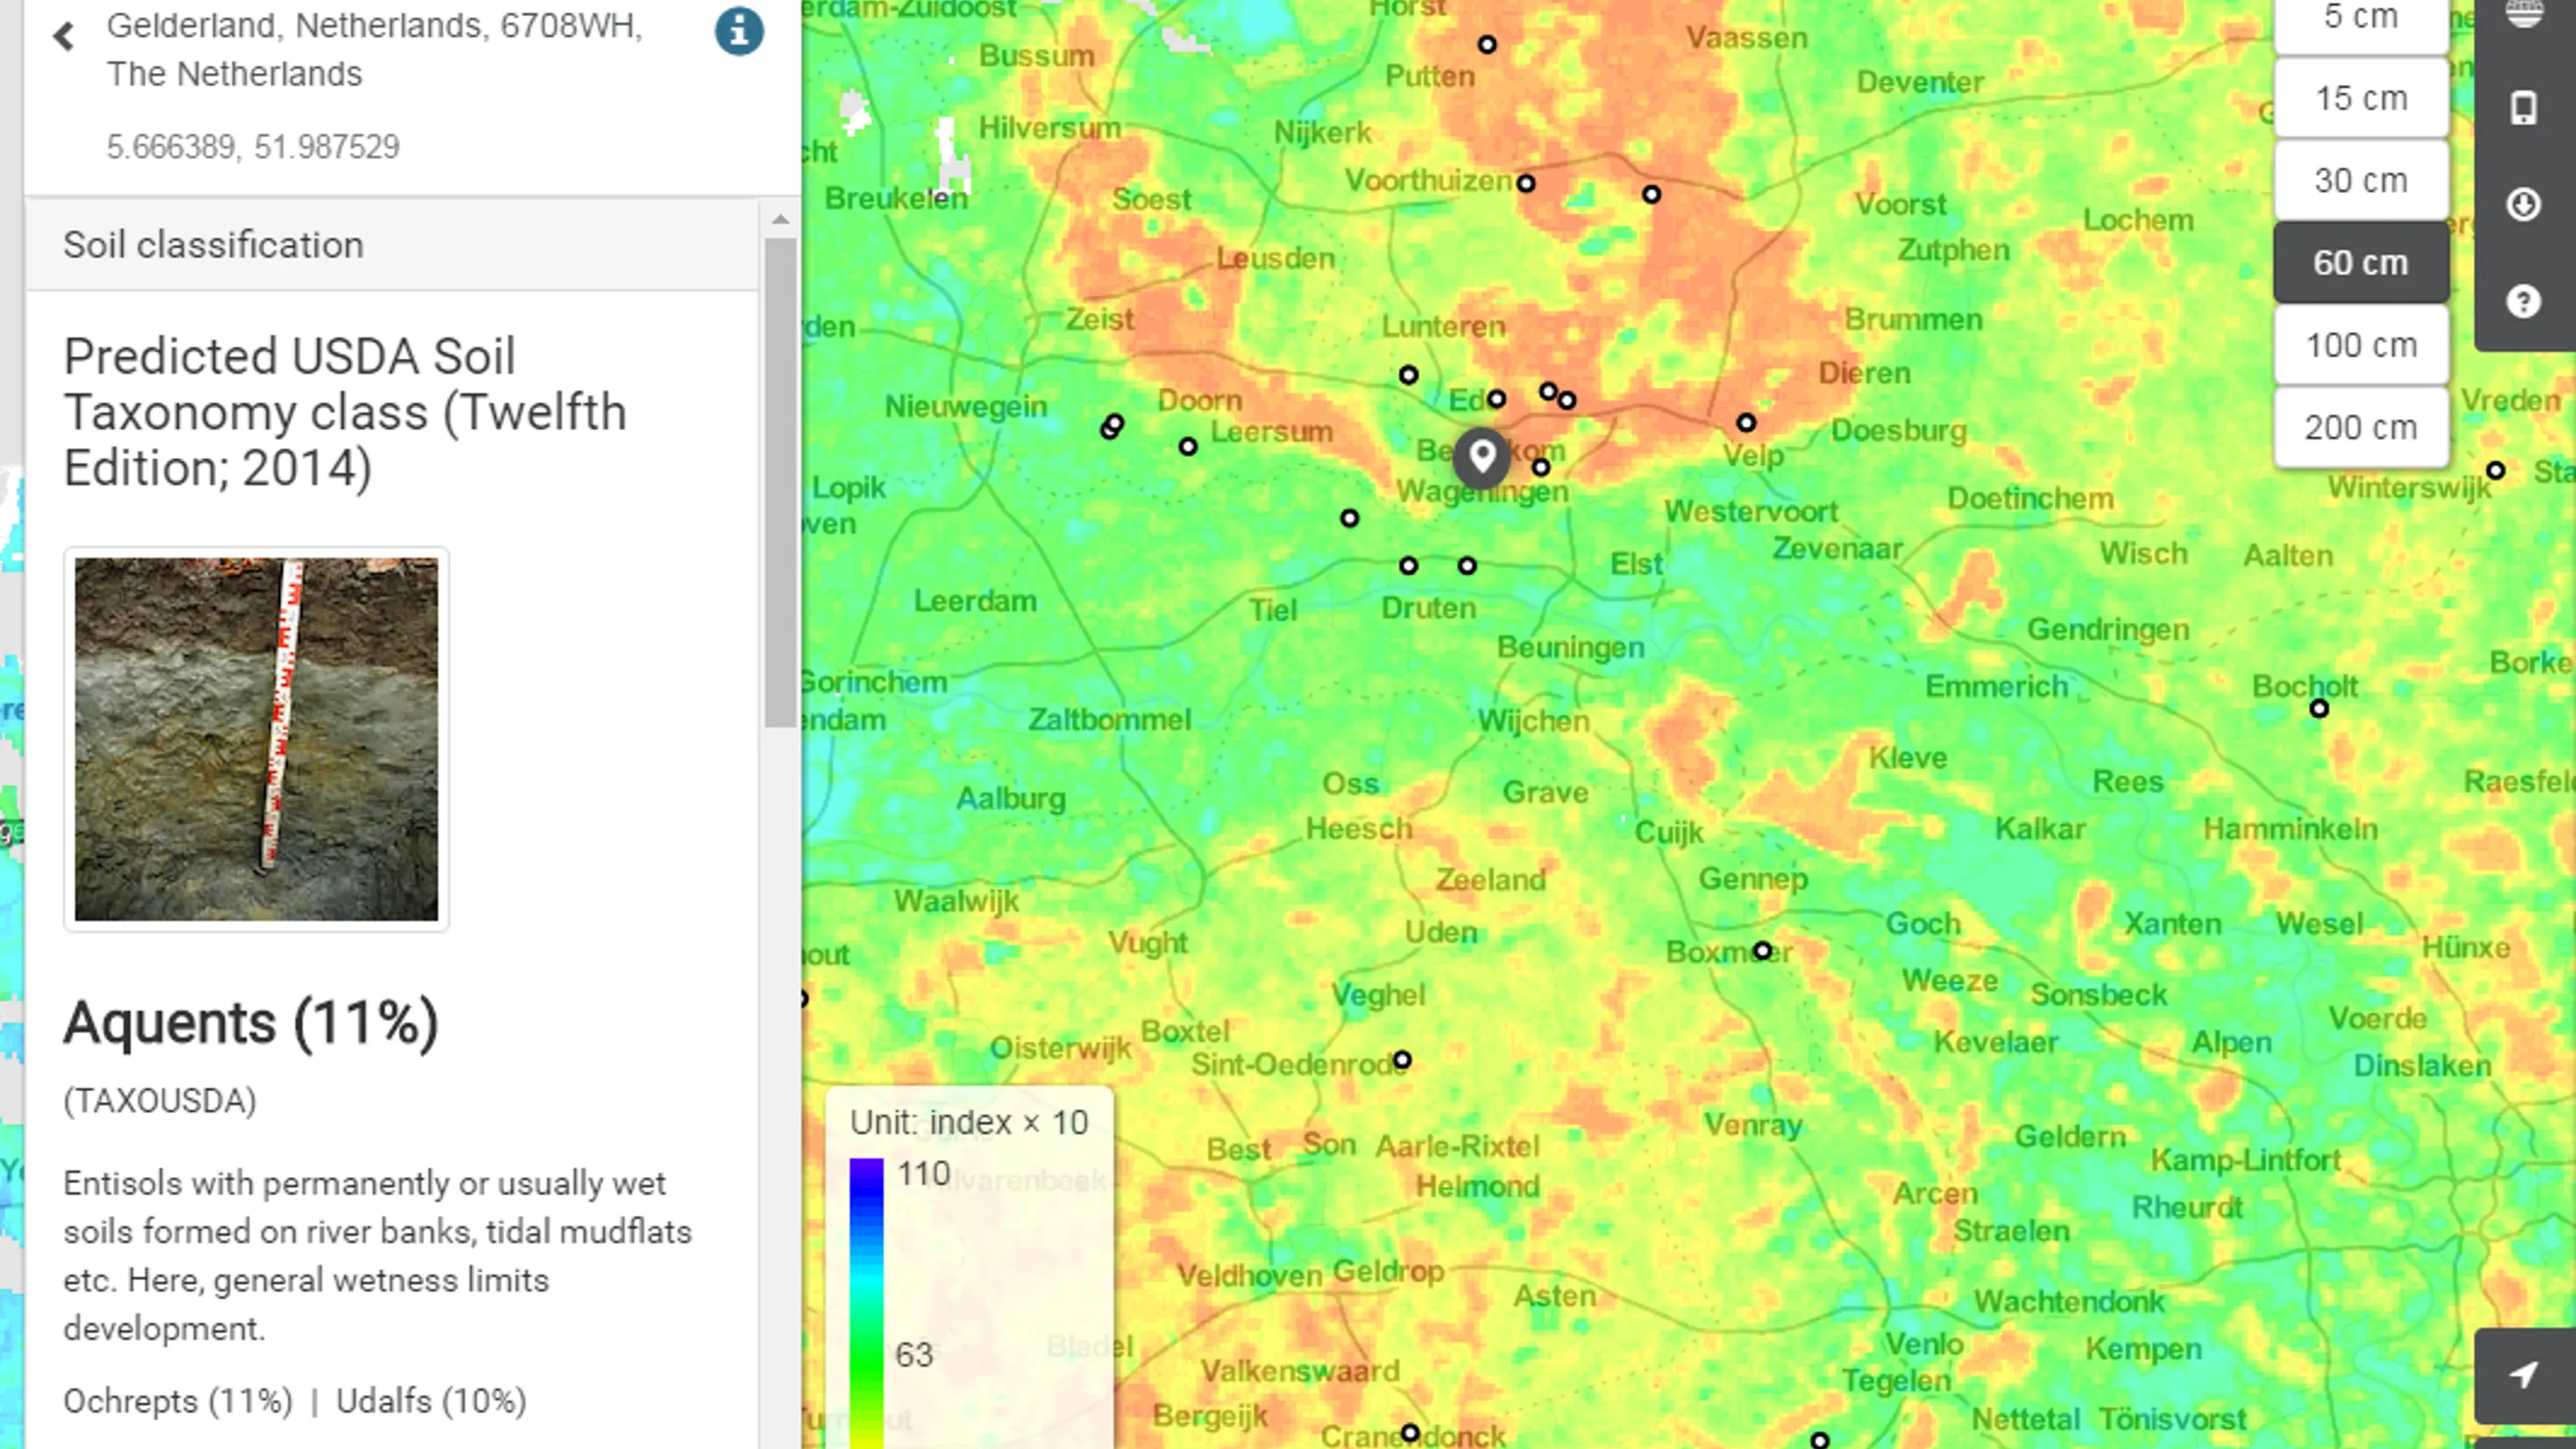Click the scrollbar up arrow in panel
The height and width of the screenshot is (1449, 2576).
click(x=780, y=219)
